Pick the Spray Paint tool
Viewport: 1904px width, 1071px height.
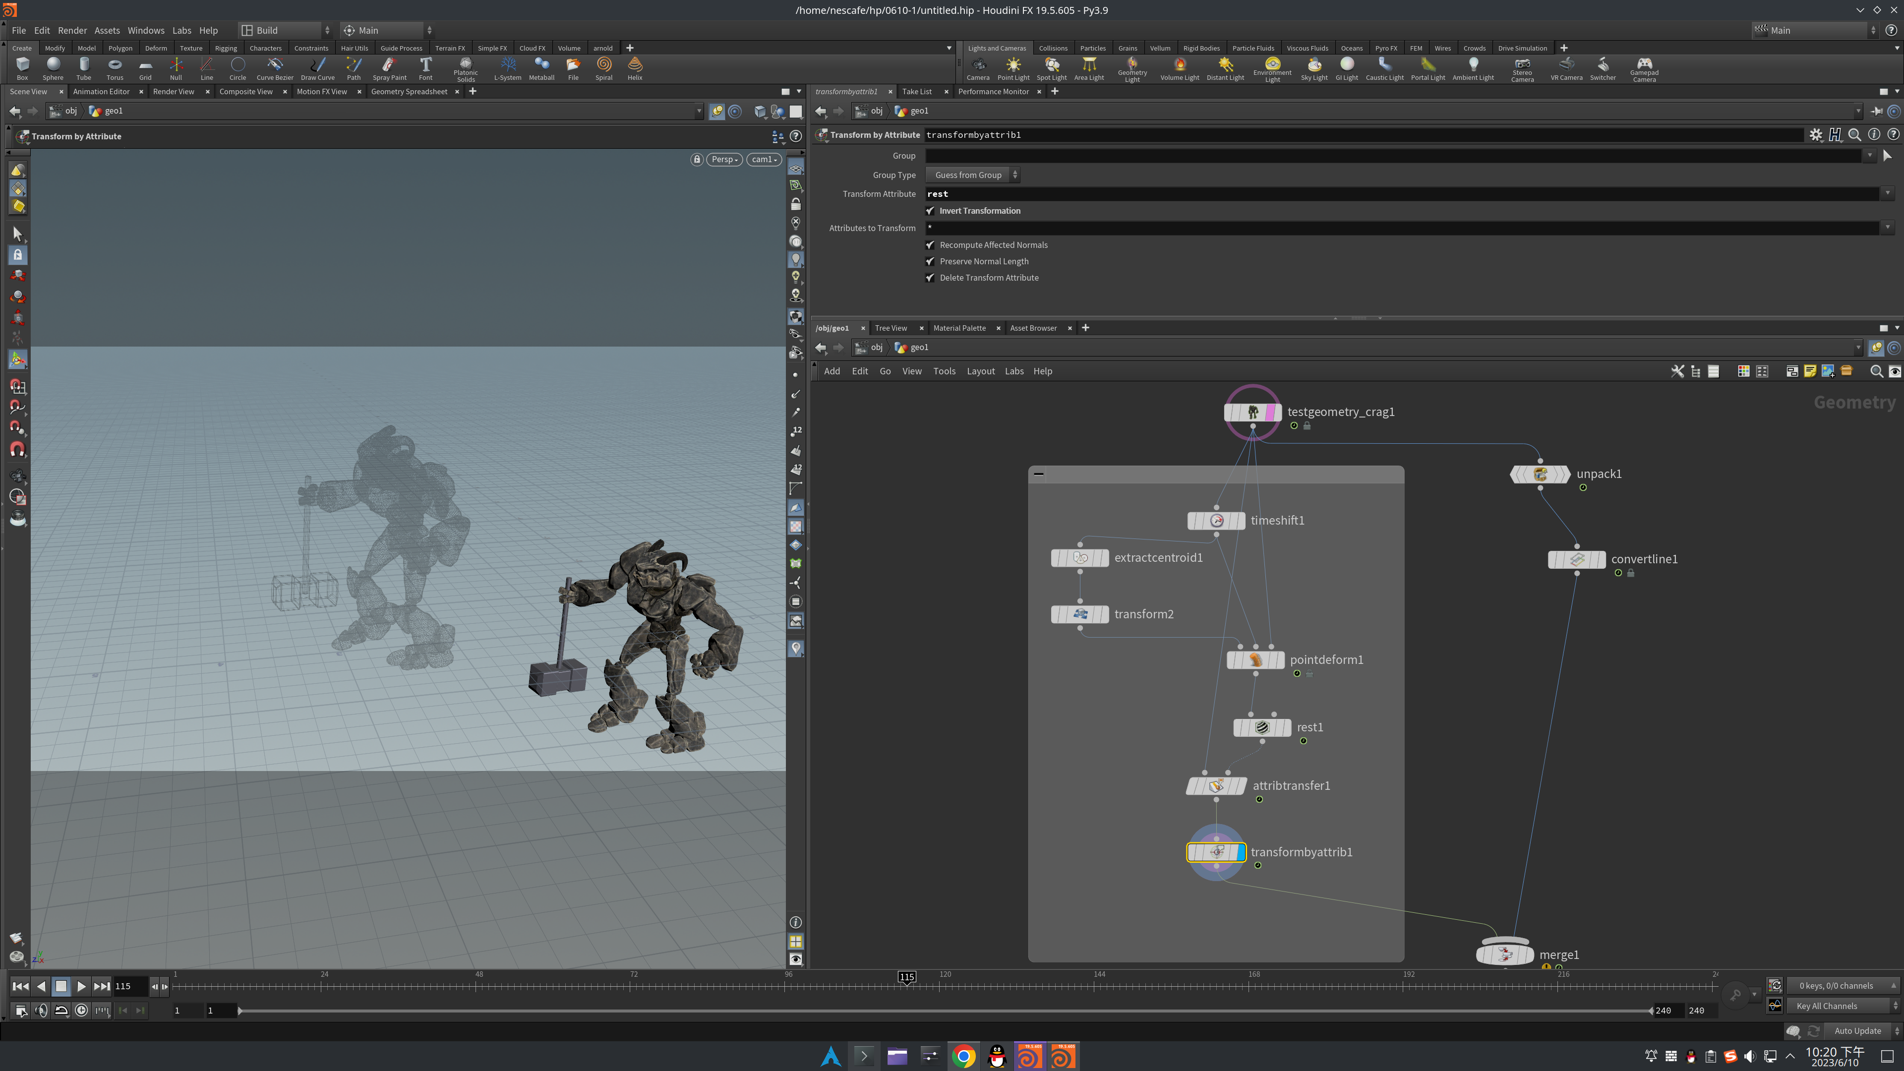pyautogui.click(x=390, y=69)
